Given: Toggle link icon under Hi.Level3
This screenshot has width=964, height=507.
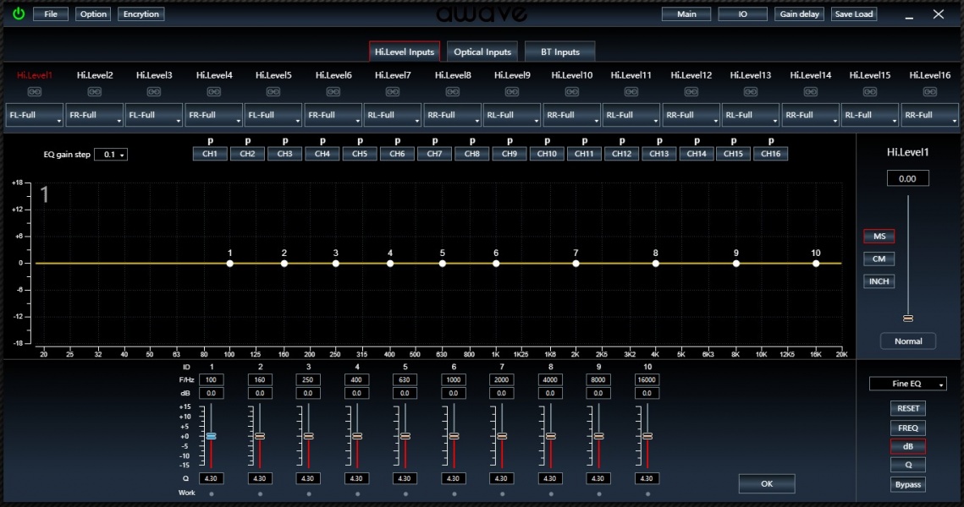Looking at the screenshot, I should click(154, 92).
